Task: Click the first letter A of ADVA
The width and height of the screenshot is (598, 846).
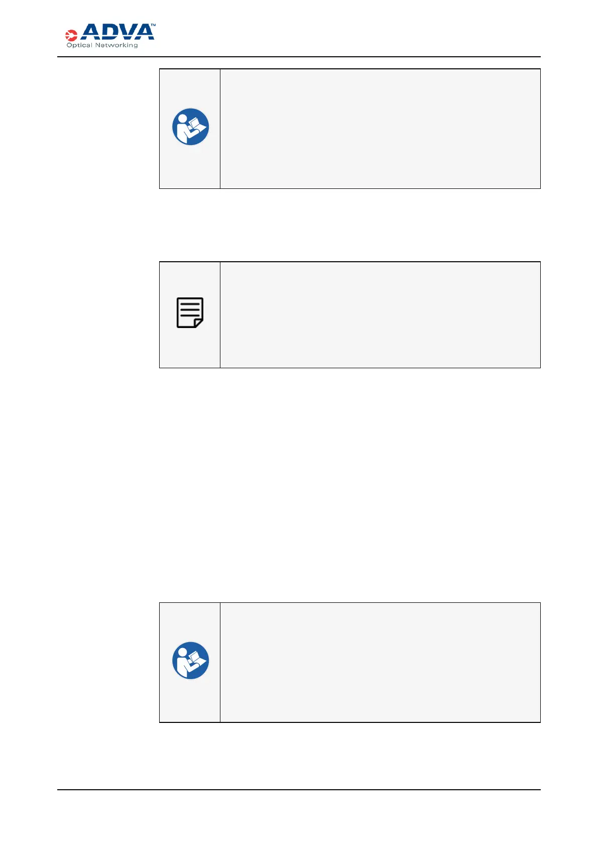Action: pos(90,32)
